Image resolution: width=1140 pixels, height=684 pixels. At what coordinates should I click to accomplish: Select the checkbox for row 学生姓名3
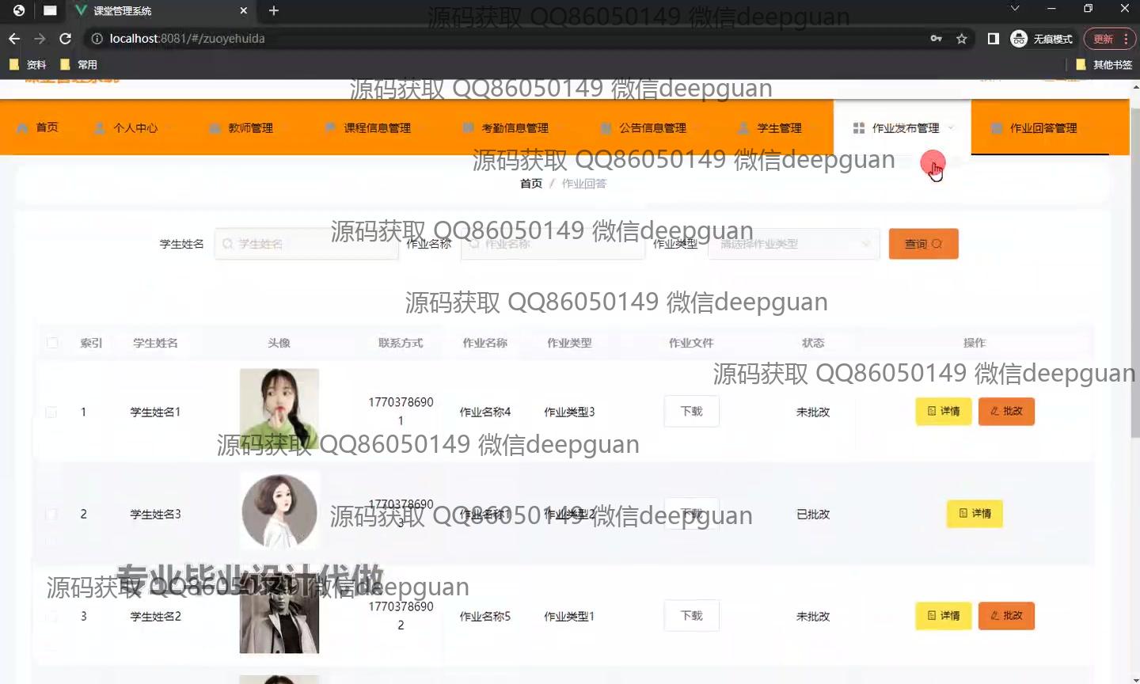pyautogui.click(x=51, y=515)
